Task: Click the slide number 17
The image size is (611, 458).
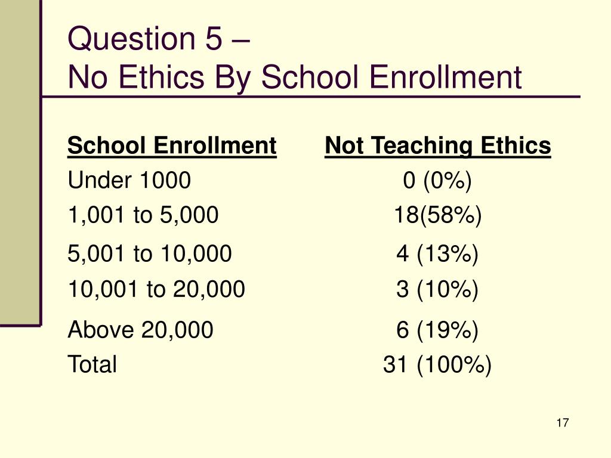Action: tap(563, 423)
